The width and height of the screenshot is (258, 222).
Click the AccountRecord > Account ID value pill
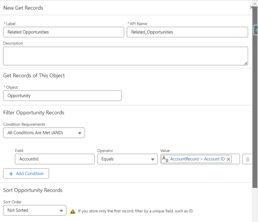[x=197, y=159]
